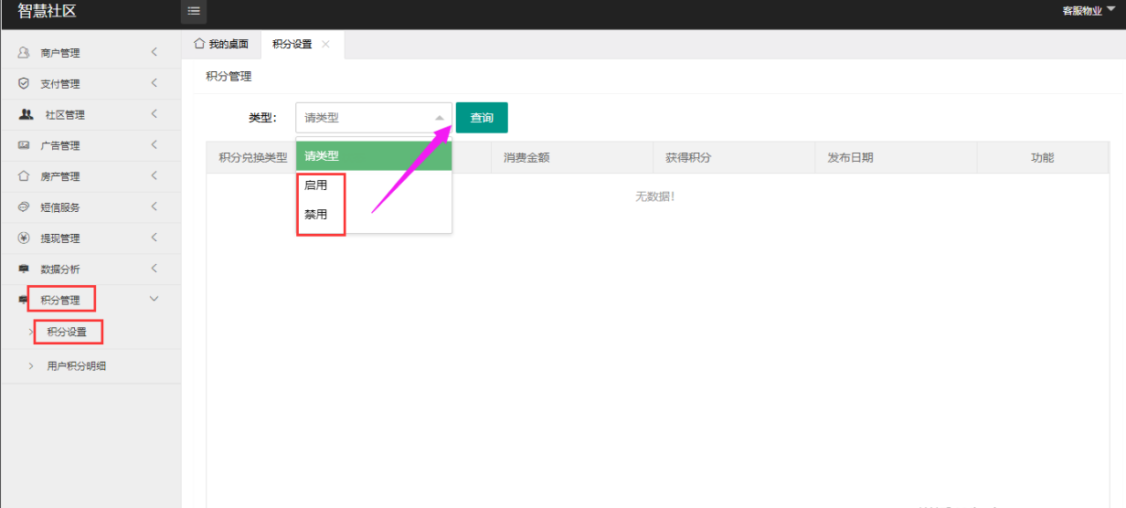This screenshot has width=1126, height=508.
Task: Open the 类型 dropdown select box
Action: pos(373,118)
